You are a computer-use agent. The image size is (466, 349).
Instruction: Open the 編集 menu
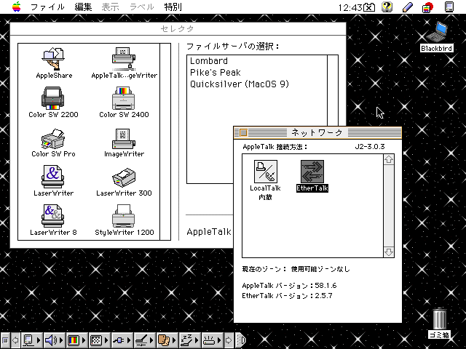click(83, 7)
